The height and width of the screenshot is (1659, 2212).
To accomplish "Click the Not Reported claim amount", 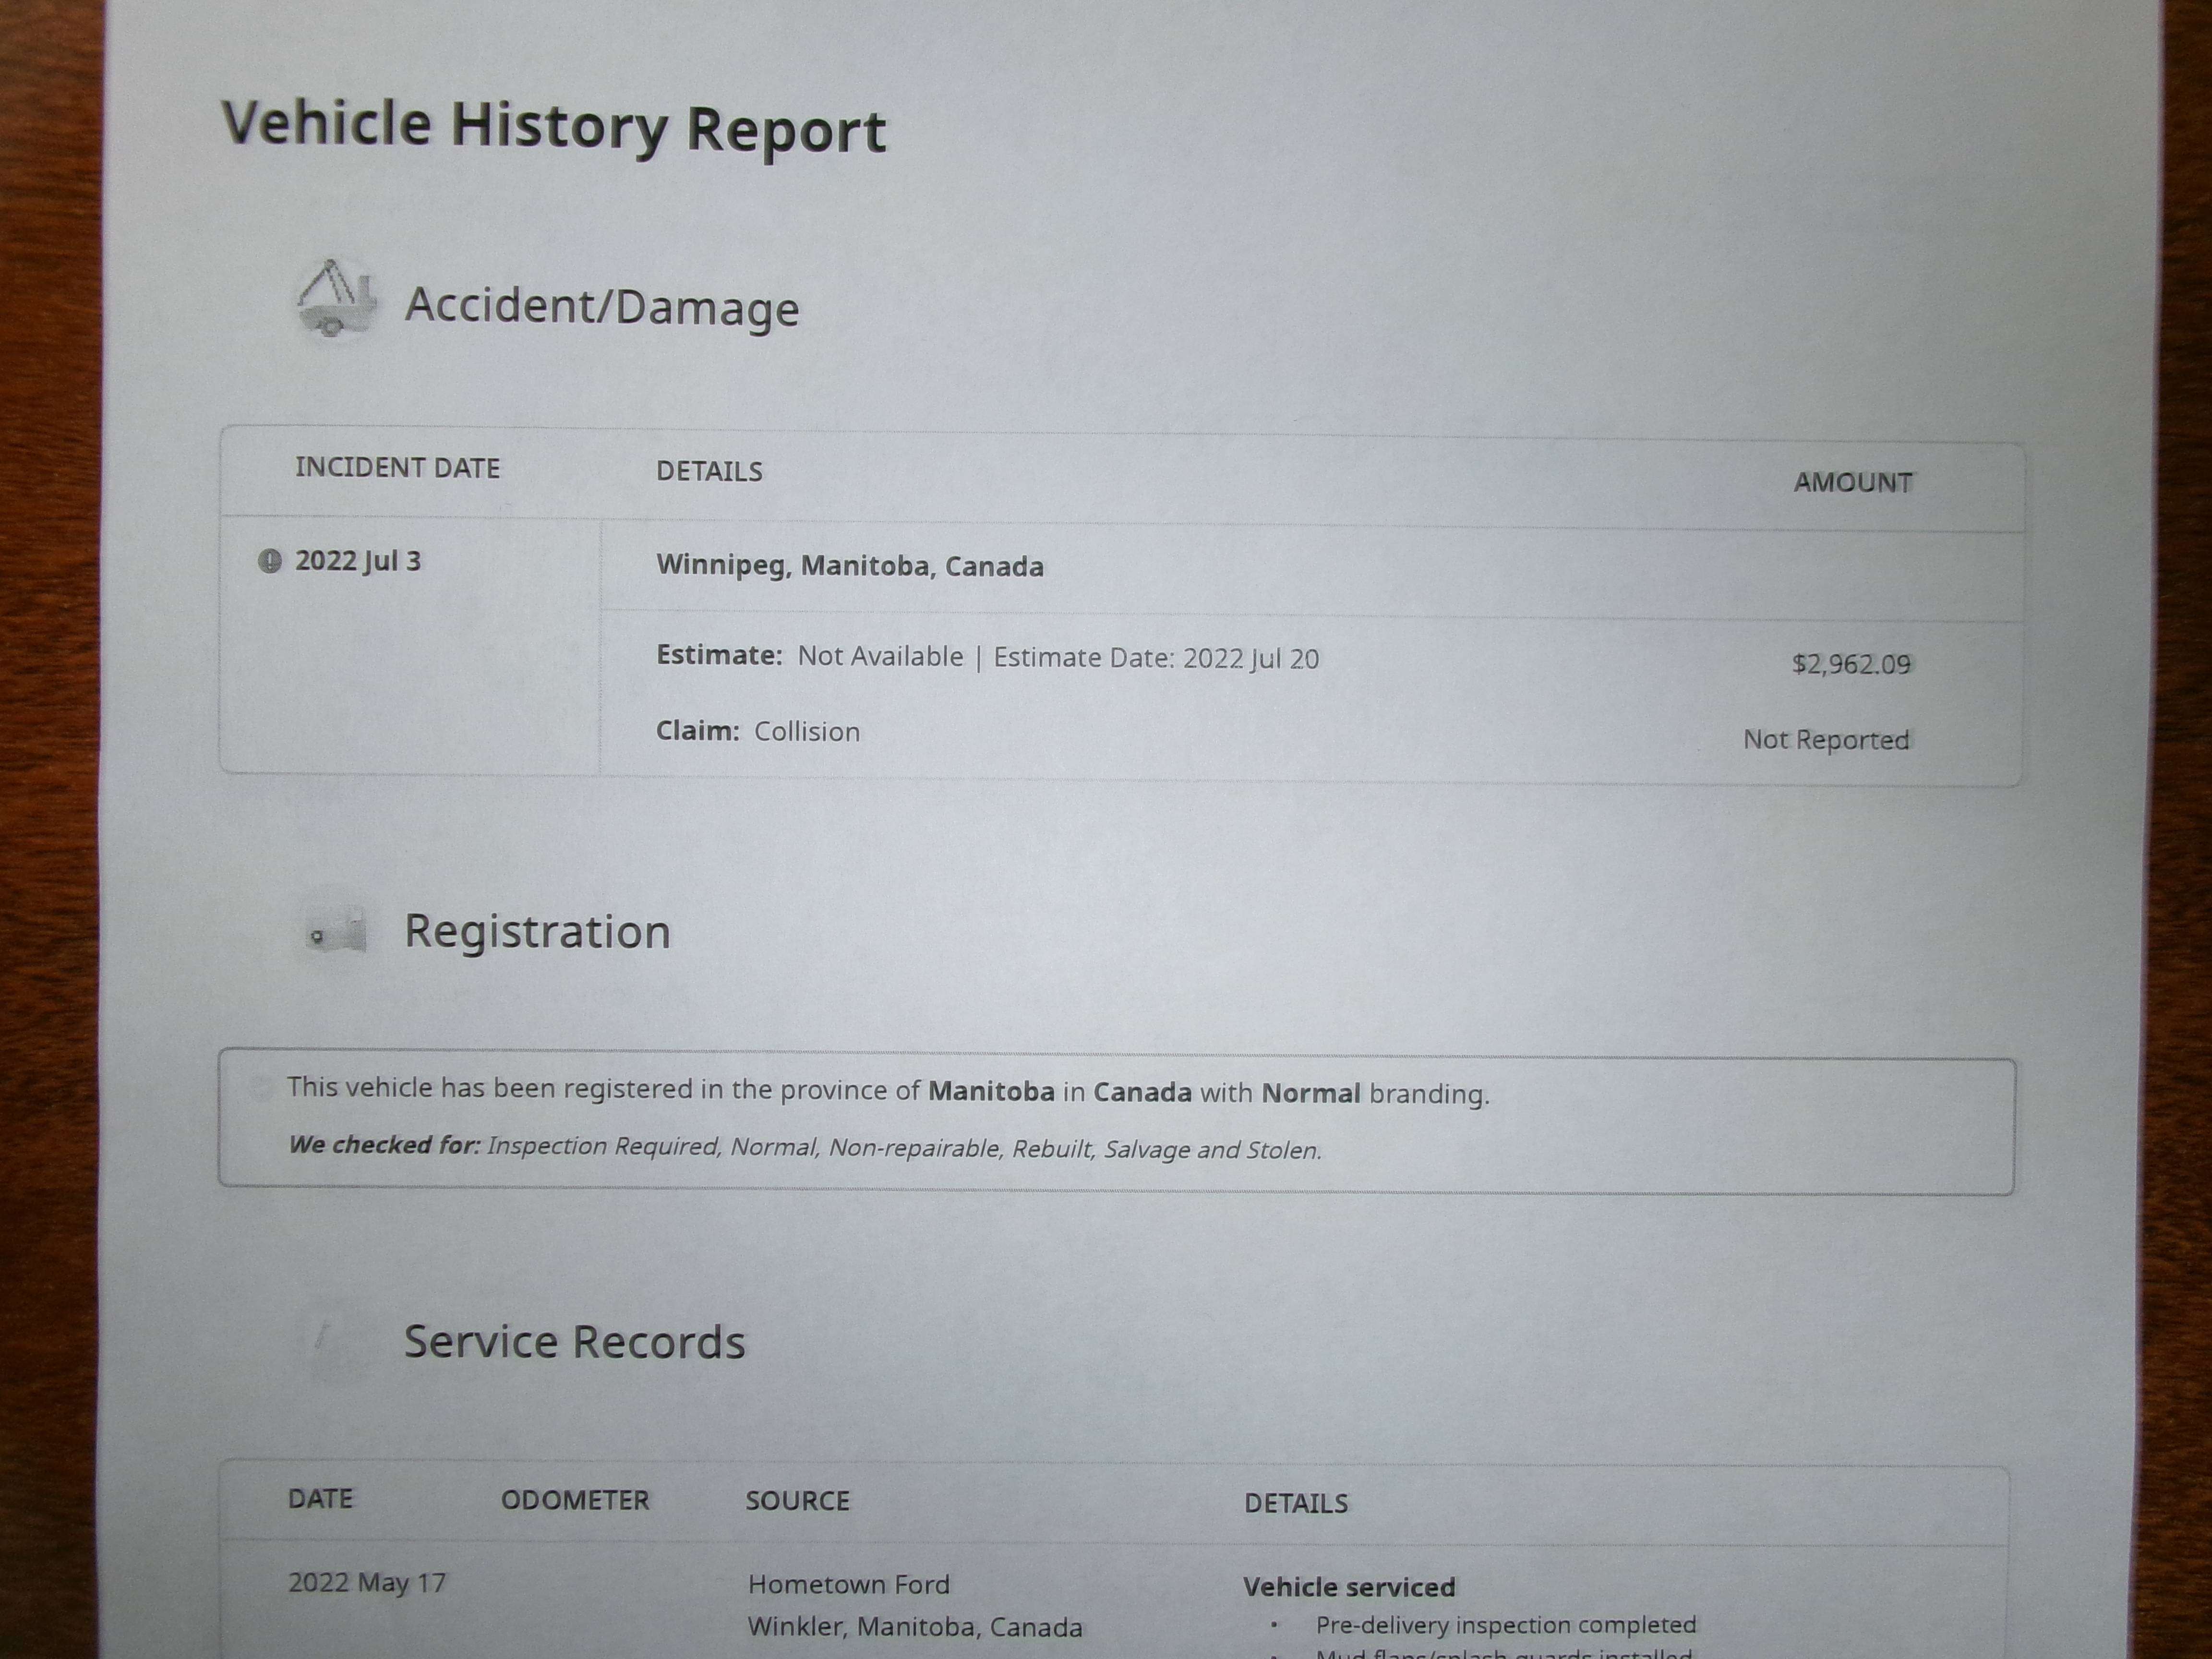I will coord(1826,740).
